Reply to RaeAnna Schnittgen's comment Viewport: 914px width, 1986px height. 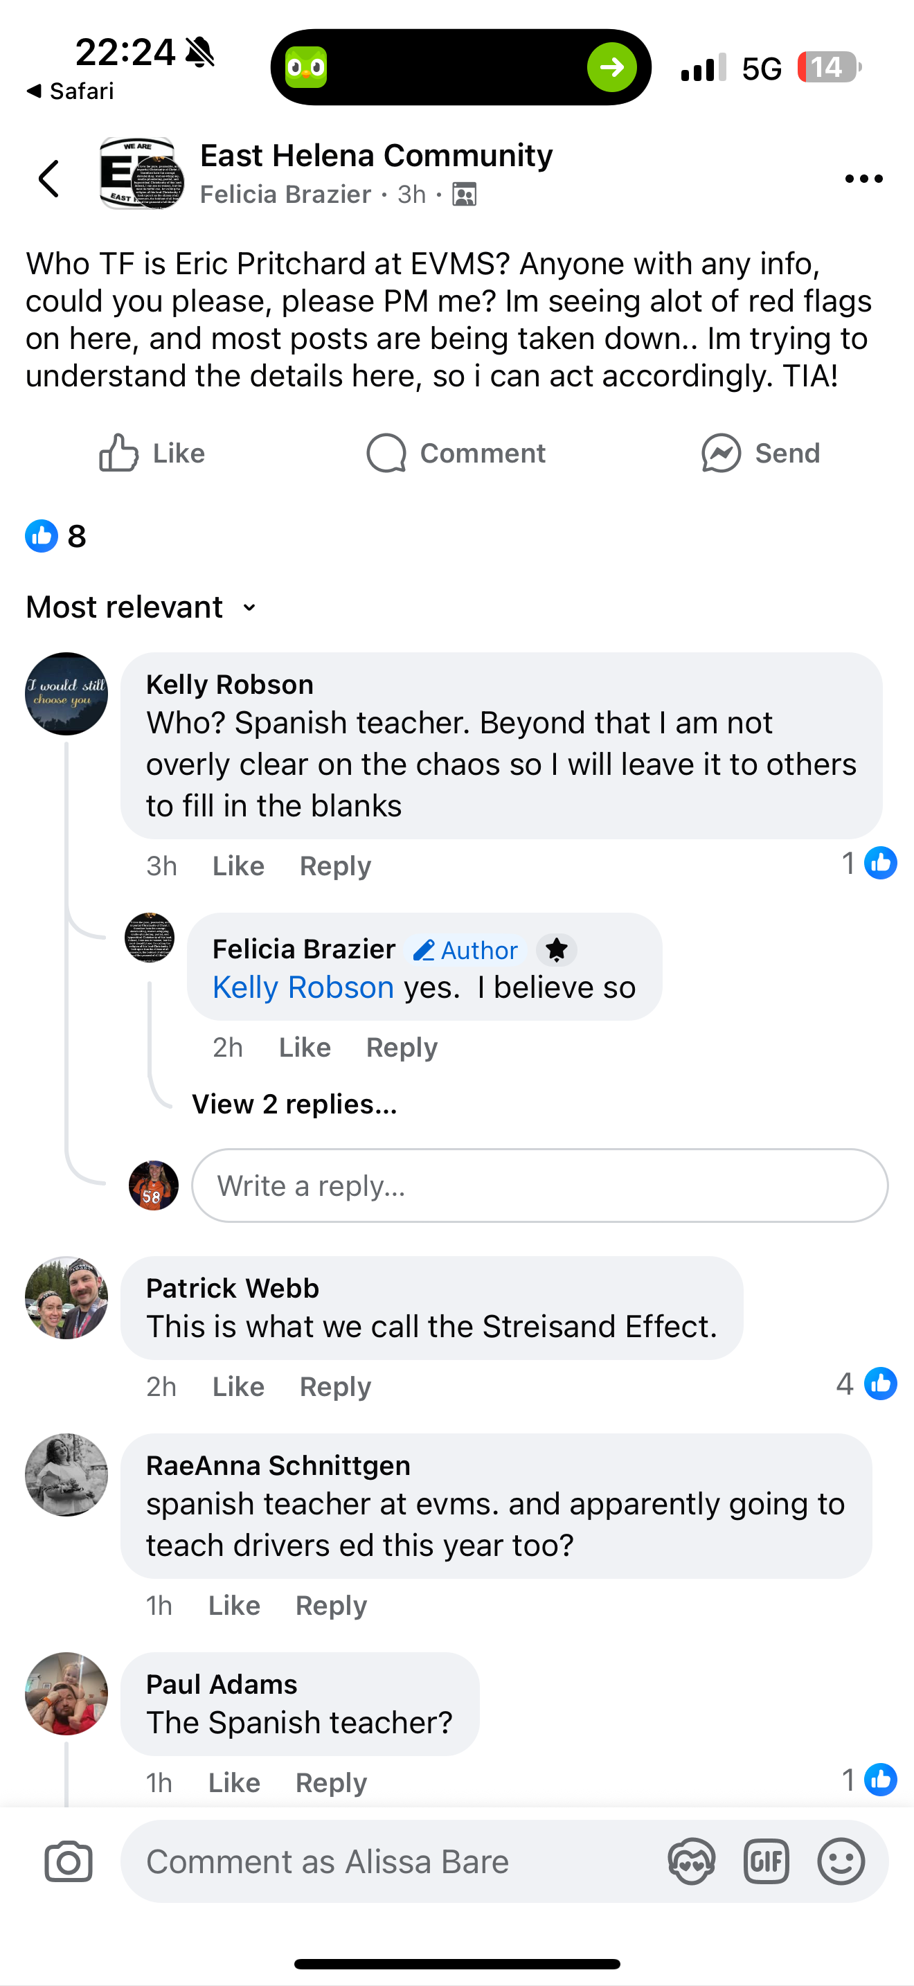(332, 1606)
